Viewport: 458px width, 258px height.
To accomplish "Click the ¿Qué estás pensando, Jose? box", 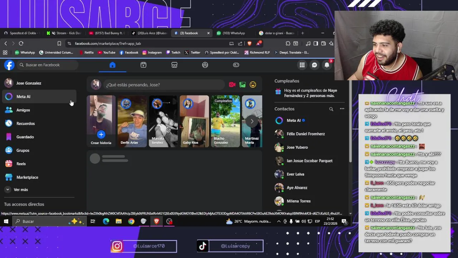I will coord(164,85).
